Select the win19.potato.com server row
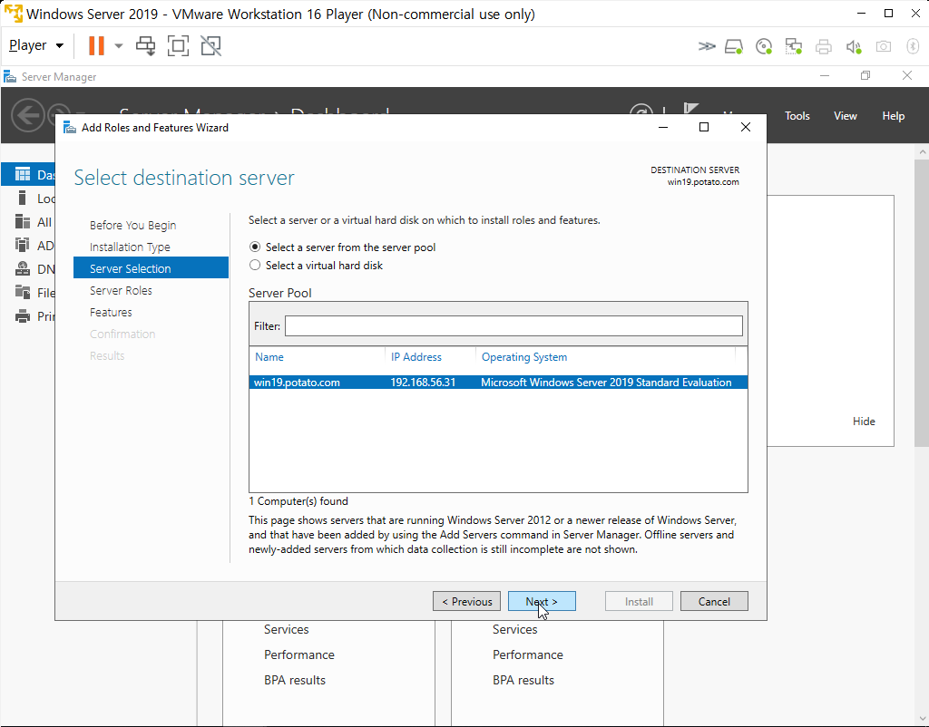Viewport: 929px width, 727px height. tap(498, 383)
